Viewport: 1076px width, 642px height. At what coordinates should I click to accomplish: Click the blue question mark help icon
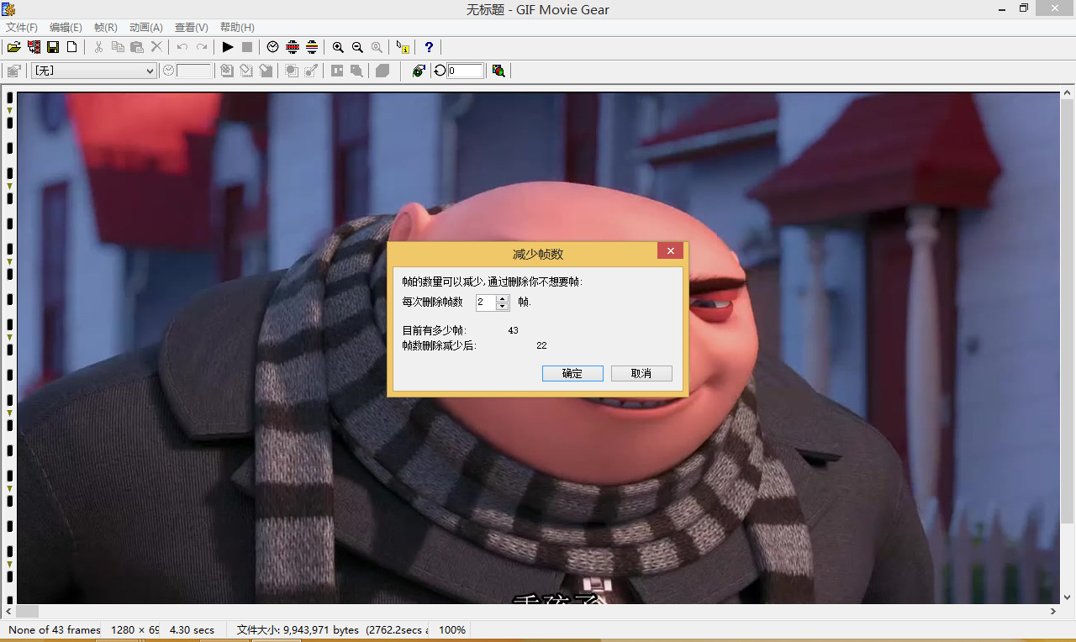click(x=429, y=47)
